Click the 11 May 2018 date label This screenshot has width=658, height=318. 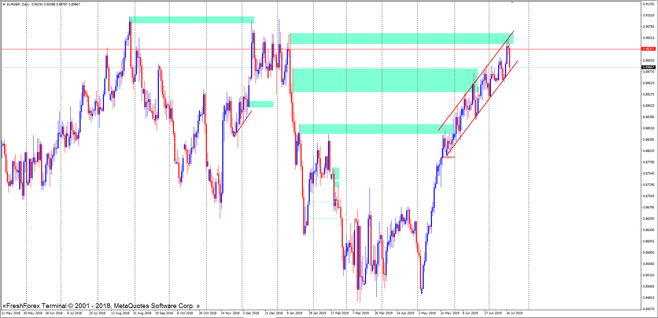click(11, 313)
